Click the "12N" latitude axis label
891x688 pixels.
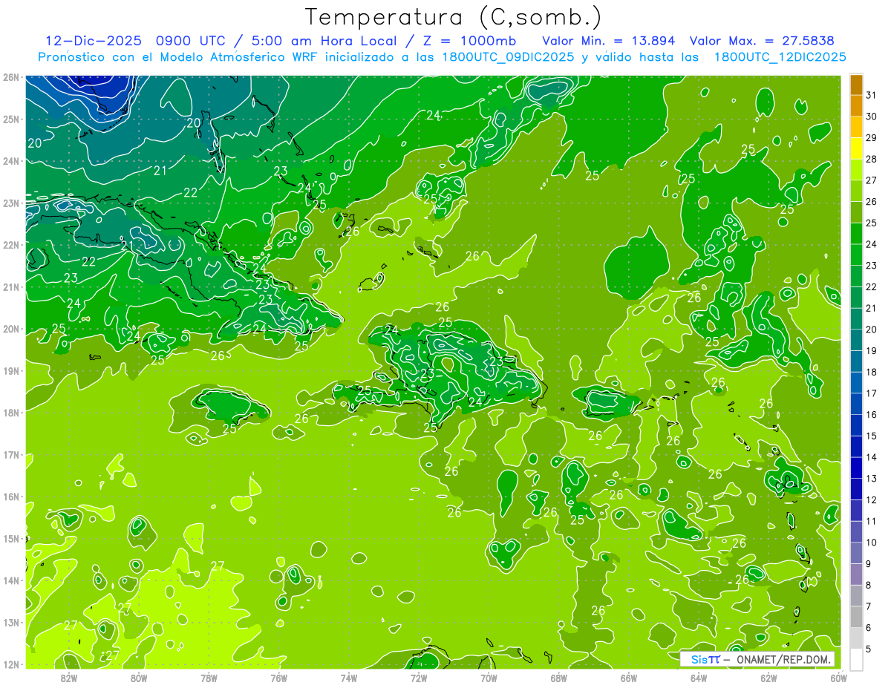[10, 664]
